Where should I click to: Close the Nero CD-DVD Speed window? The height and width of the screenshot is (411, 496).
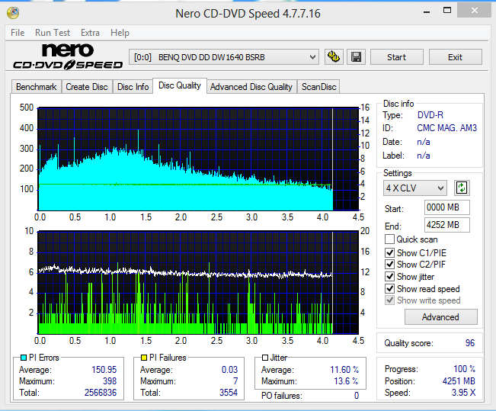(x=475, y=11)
